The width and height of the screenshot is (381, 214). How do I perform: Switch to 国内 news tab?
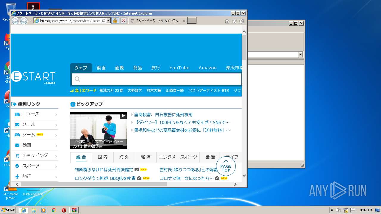[103, 157]
